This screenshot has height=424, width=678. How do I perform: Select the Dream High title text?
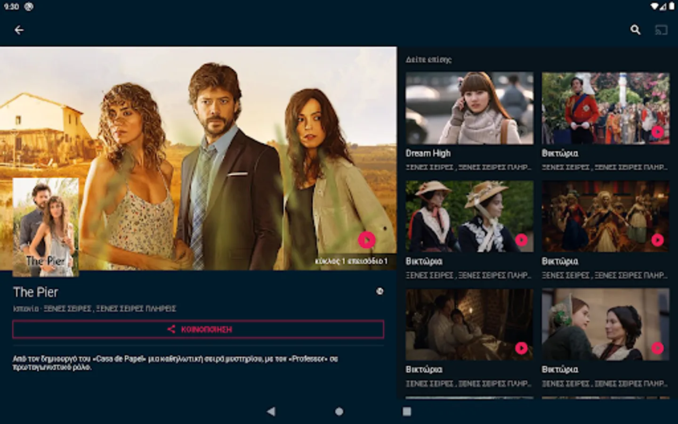tap(428, 153)
